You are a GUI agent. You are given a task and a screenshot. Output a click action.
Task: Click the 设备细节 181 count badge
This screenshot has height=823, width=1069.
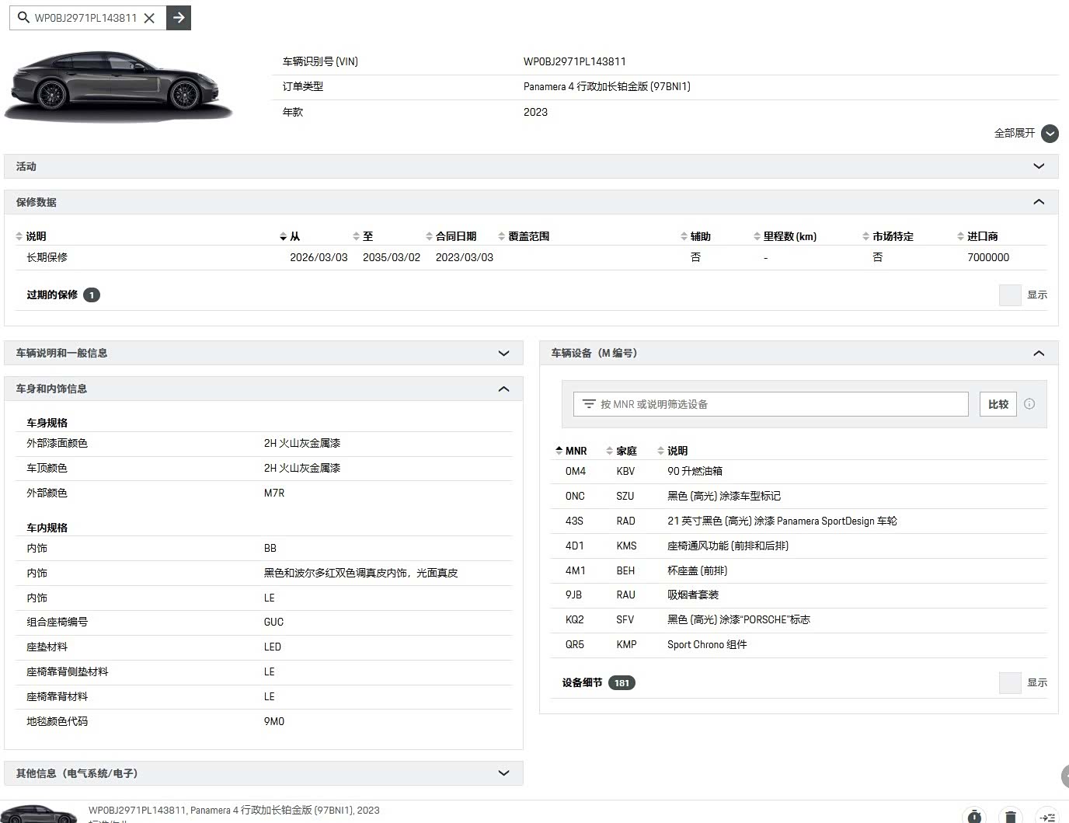[x=622, y=683]
